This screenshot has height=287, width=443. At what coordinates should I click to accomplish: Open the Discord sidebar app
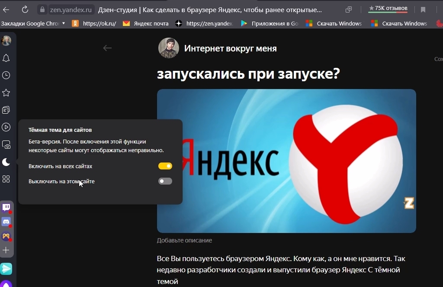click(x=6, y=222)
